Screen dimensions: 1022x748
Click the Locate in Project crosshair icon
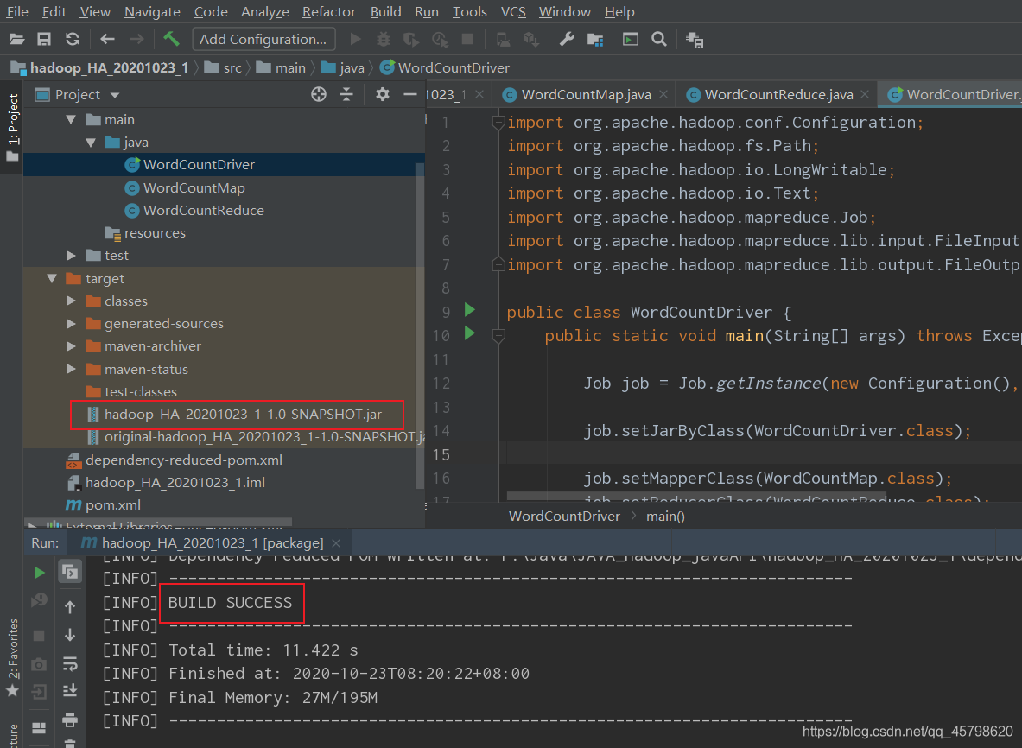(318, 94)
